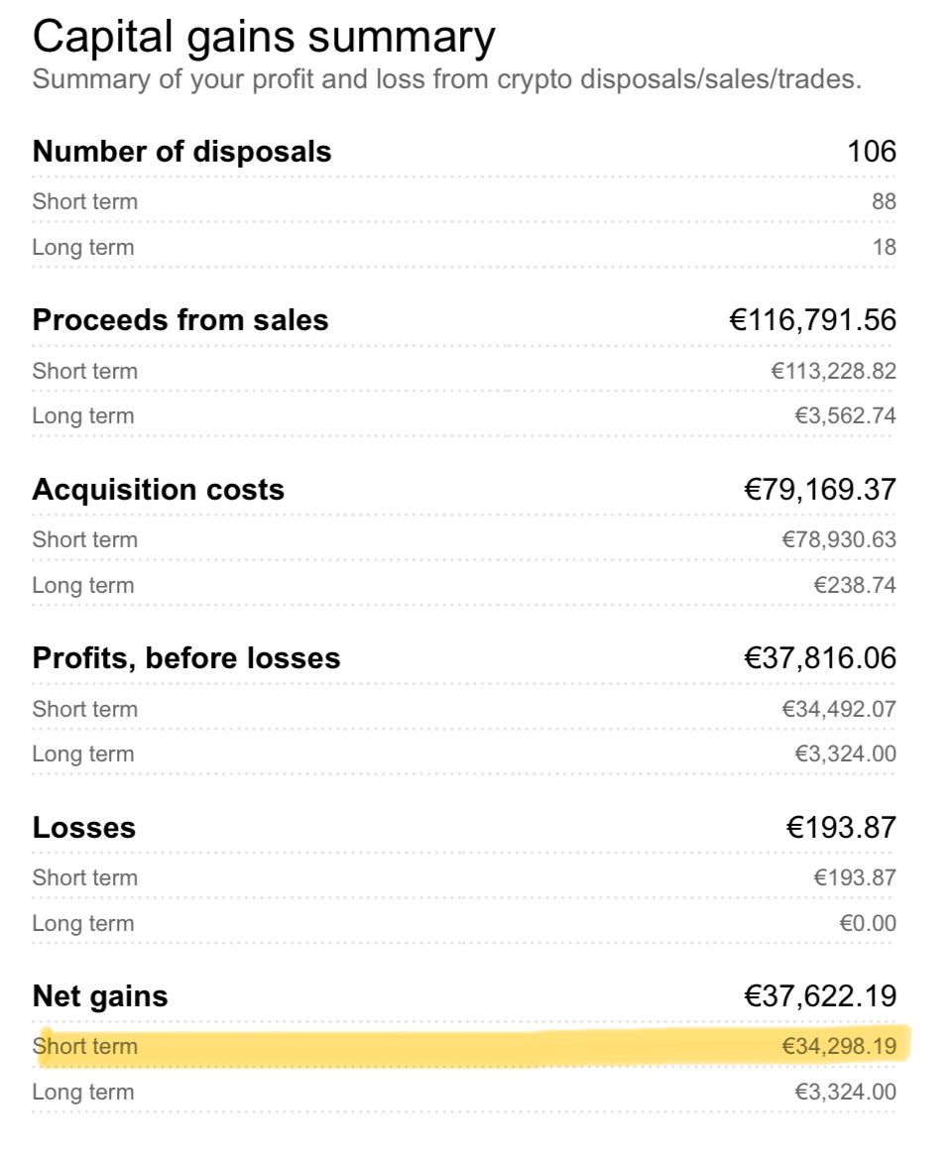This screenshot has width=950, height=1161.
Task: Click the Acquisition costs heading
Action: click(159, 490)
